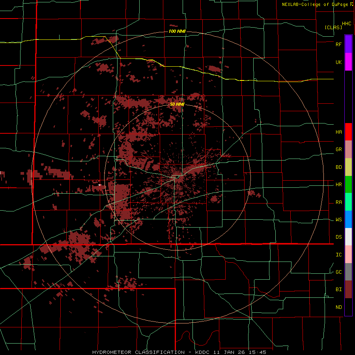The width and height of the screenshot is (355, 355).
Task: Click the green HR legend swatch
Action: point(348,185)
